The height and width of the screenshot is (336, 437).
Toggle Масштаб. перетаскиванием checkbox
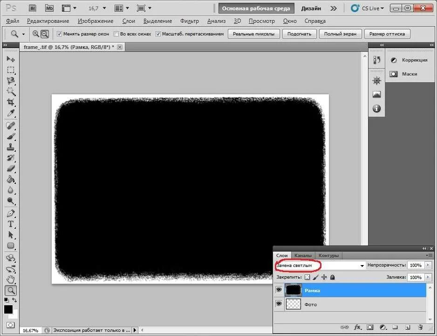158,34
